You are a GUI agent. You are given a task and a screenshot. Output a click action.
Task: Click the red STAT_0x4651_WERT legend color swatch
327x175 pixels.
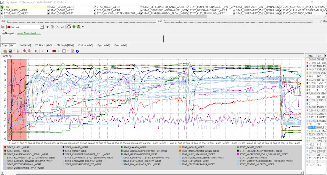[x=5, y=147]
